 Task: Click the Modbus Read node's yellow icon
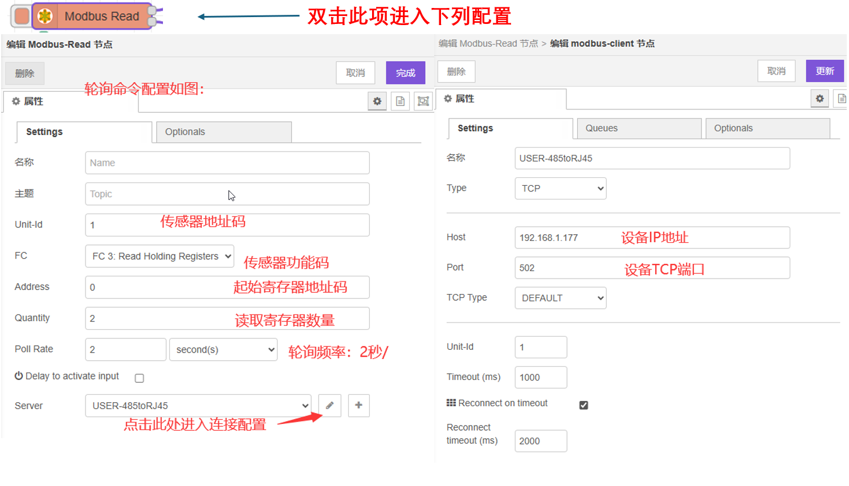45,16
